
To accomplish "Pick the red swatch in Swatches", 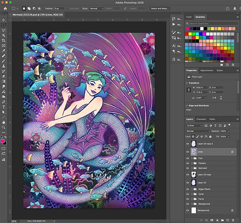I will point(187,34).
